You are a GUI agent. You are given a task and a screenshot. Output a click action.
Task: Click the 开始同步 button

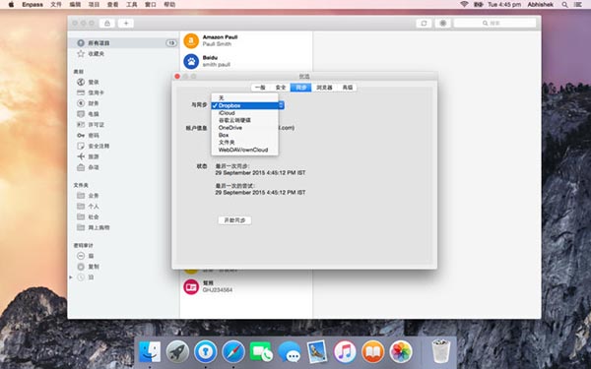pyautogui.click(x=234, y=220)
